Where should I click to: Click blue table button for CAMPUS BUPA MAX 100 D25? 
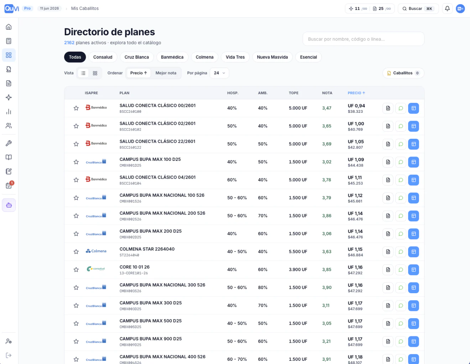click(x=413, y=162)
